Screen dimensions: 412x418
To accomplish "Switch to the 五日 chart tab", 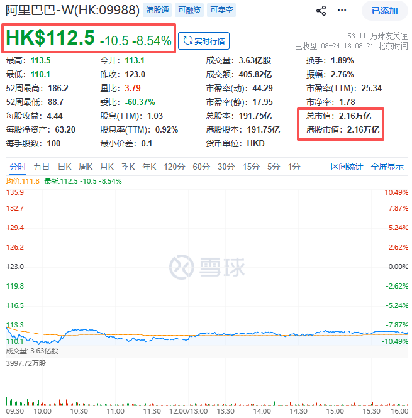I will pos(42,167).
